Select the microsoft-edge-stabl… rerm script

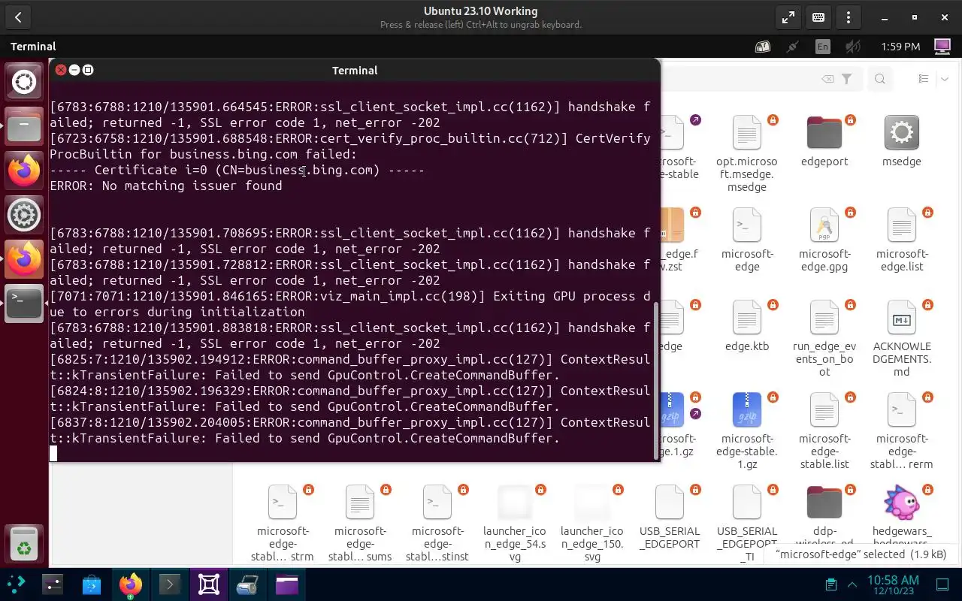[x=902, y=410]
